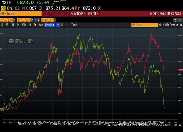Open the Edit menu
This screenshot has width=183, height=132.
93,13
